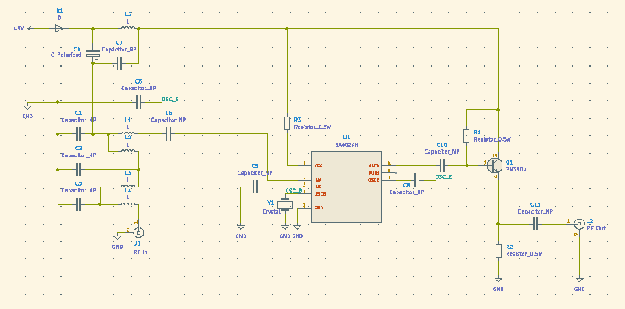
Task: Click the OSC_E net label near C5
Action: coord(170,100)
